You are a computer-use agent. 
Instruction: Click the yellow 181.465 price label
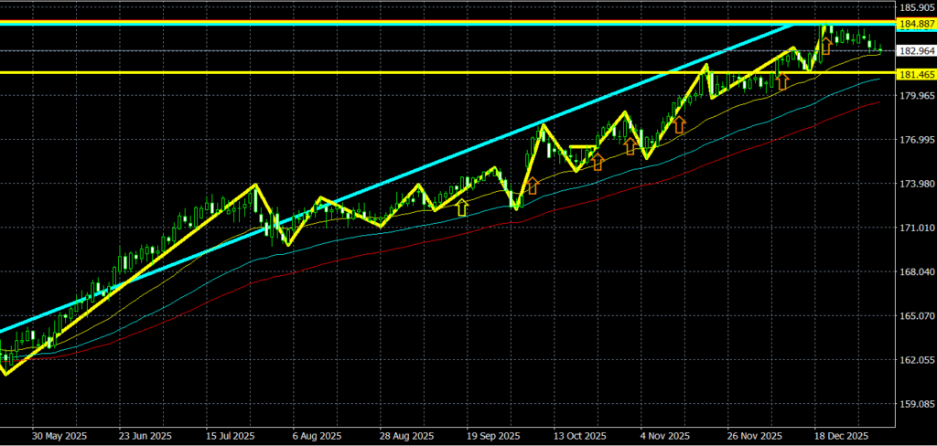point(916,72)
